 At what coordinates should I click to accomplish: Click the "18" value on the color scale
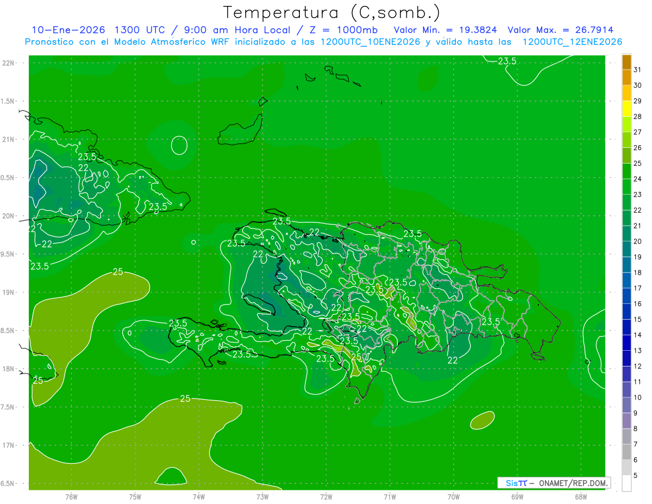[637, 272]
